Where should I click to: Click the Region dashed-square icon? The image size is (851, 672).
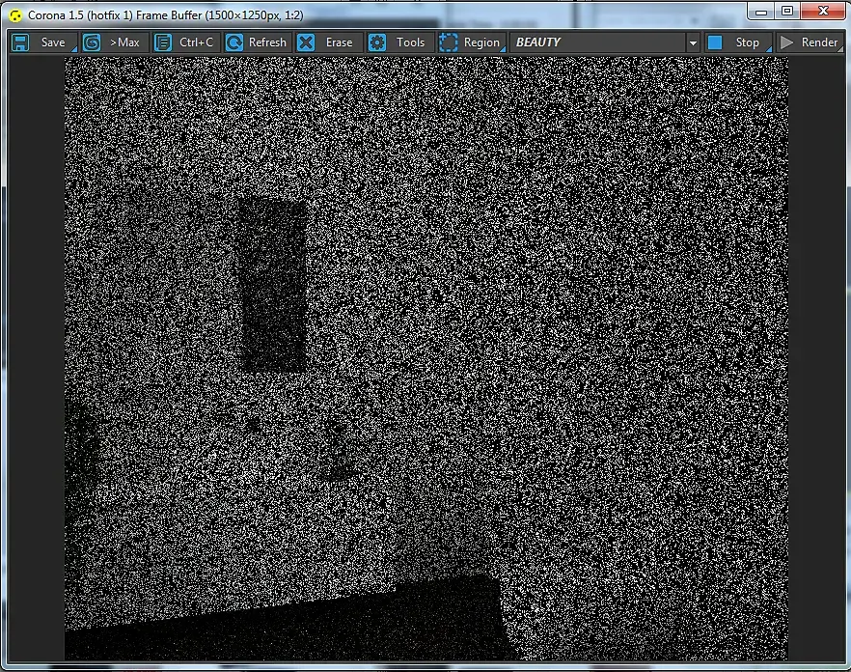click(x=449, y=42)
